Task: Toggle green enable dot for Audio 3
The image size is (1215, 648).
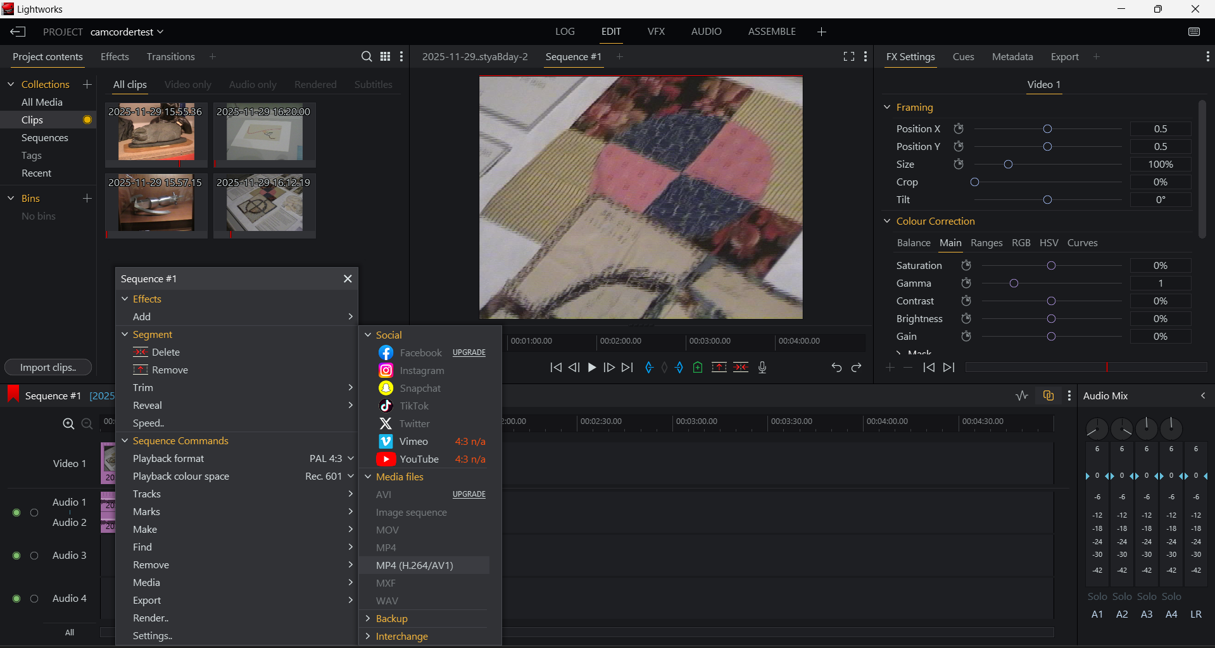Action: point(16,556)
